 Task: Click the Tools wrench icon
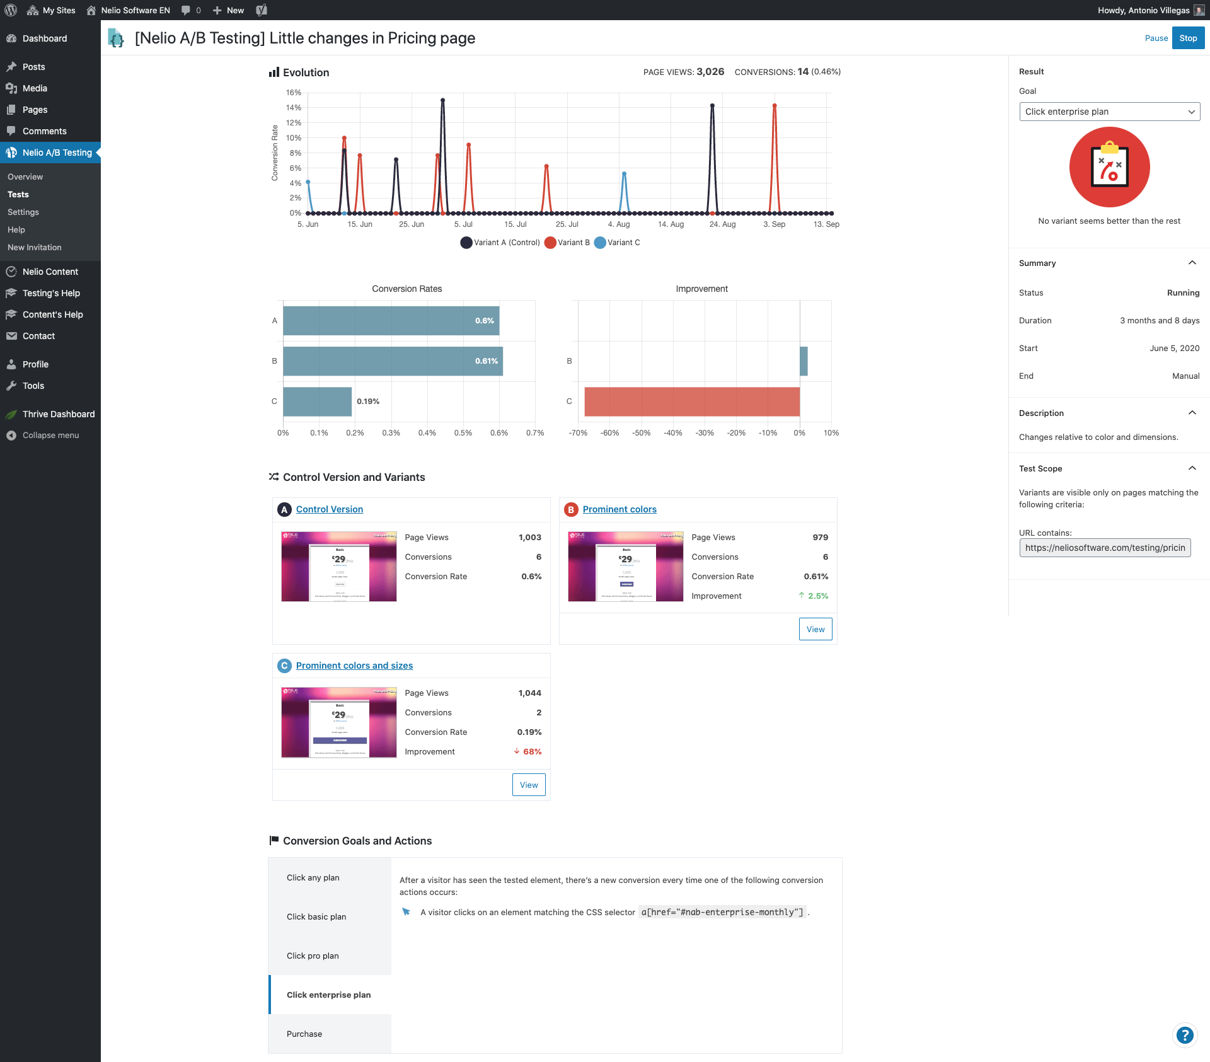11,386
